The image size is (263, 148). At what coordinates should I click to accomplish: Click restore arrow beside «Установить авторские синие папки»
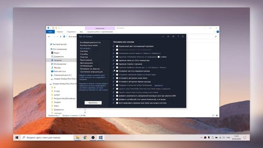coord(114,78)
